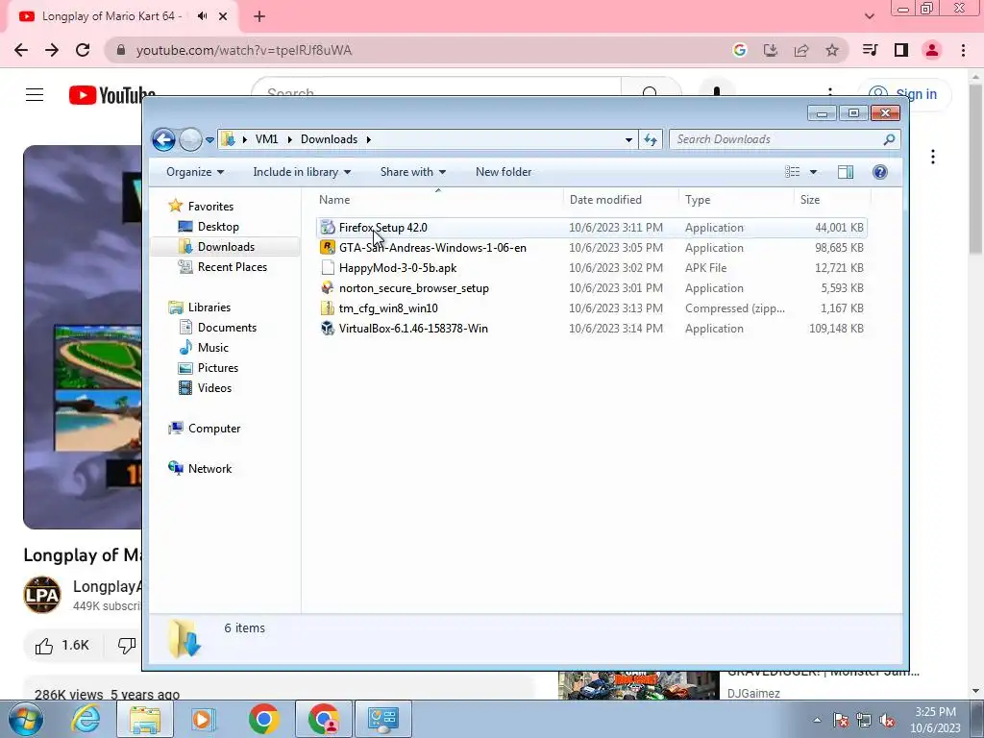Screen dimensions: 984x738
Task: Toggle the preview pane icon
Action: point(846,172)
